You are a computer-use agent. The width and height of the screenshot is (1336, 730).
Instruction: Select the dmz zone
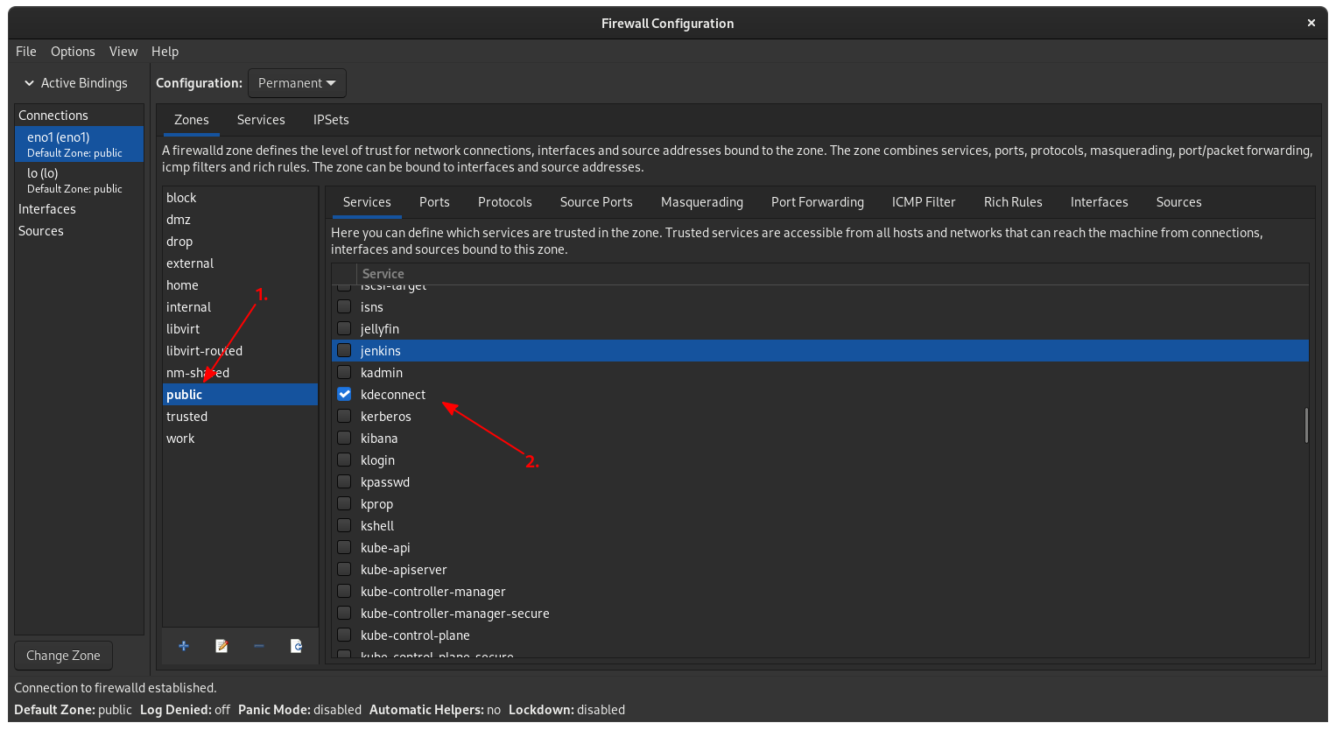(x=179, y=219)
